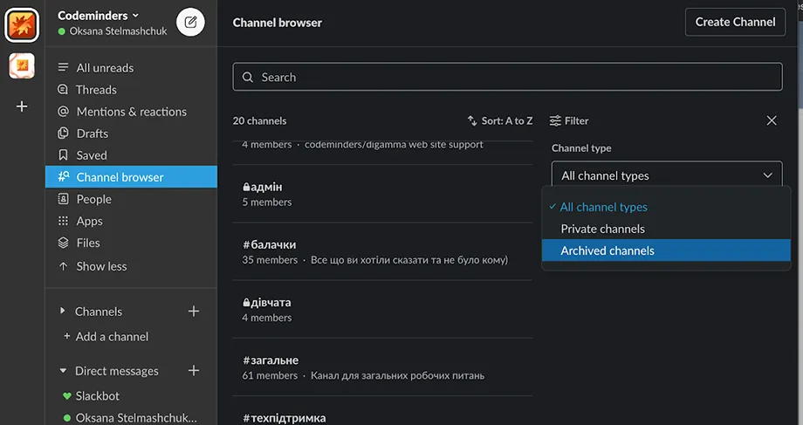Add channels with Channels plus icon
Viewport: 803px width, 425px height.
[194, 311]
